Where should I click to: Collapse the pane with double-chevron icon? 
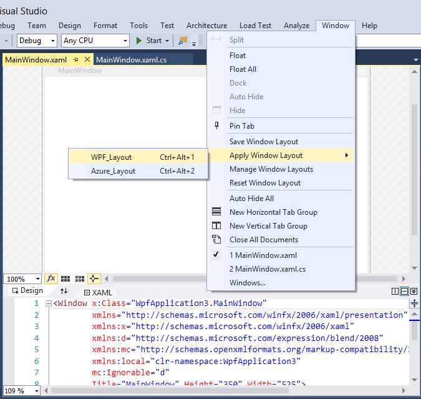414,291
